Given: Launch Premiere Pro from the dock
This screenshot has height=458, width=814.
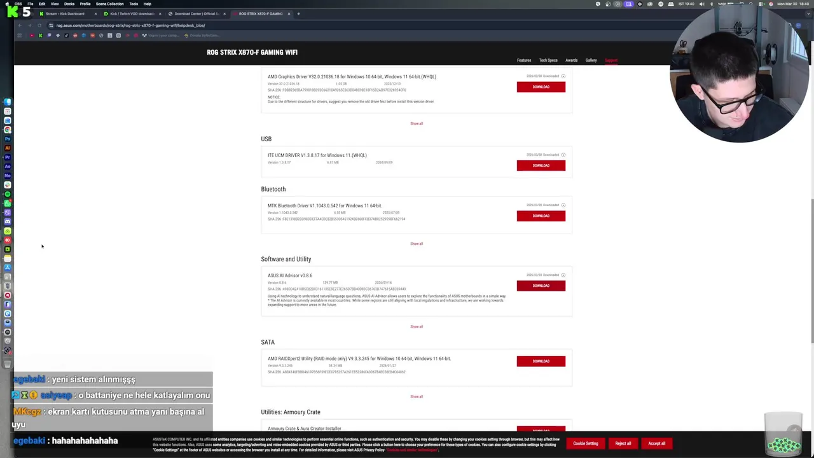Looking at the screenshot, I should click(x=7, y=156).
